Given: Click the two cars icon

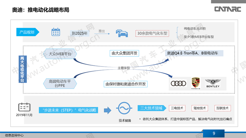Looking at the screenshot, I should point(121,33).
